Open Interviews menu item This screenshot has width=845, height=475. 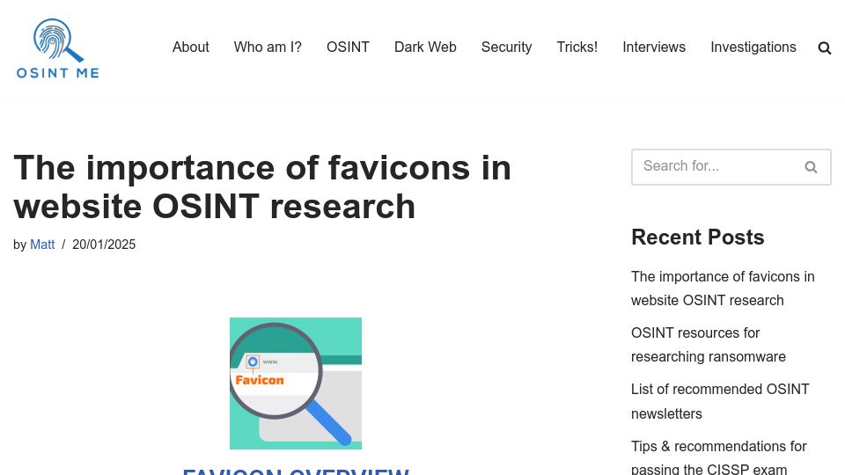click(654, 47)
